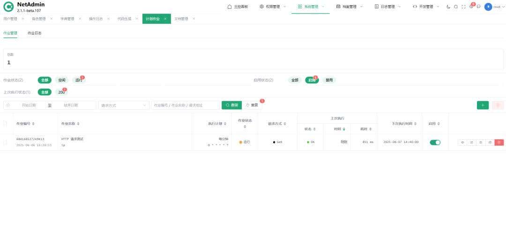The height and width of the screenshot is (241, 506).
Task: Expand chevron next to 开发管理
Action: pos(438,7)
